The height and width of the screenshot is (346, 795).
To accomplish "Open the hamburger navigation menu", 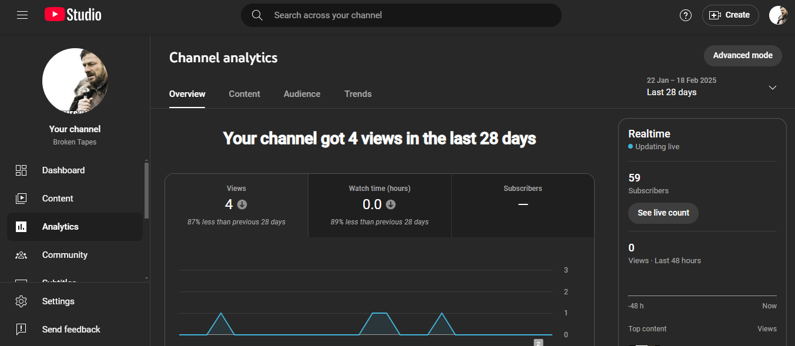I will click(x=22, y=15).
